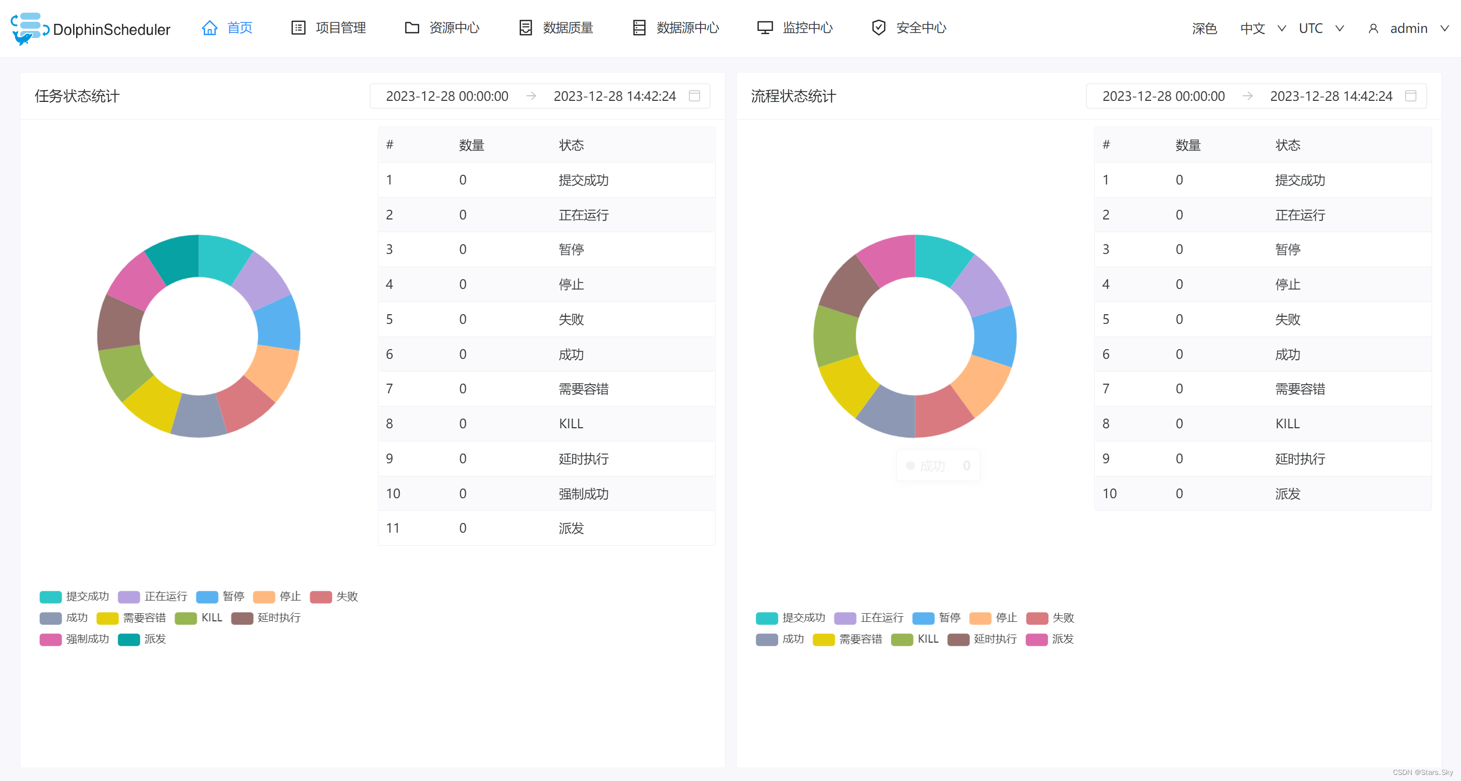
Task: Open the 监控中心 menu
Action: click(807, 28)
